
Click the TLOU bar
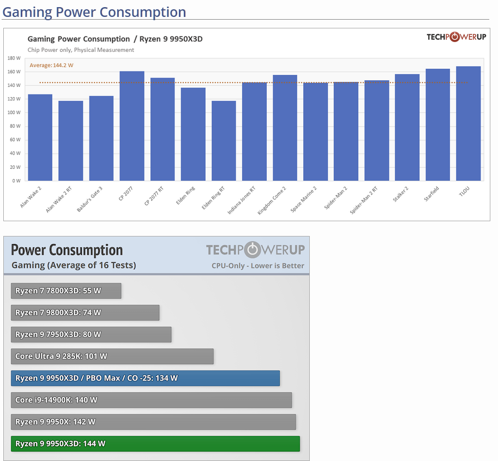[469, 123]
